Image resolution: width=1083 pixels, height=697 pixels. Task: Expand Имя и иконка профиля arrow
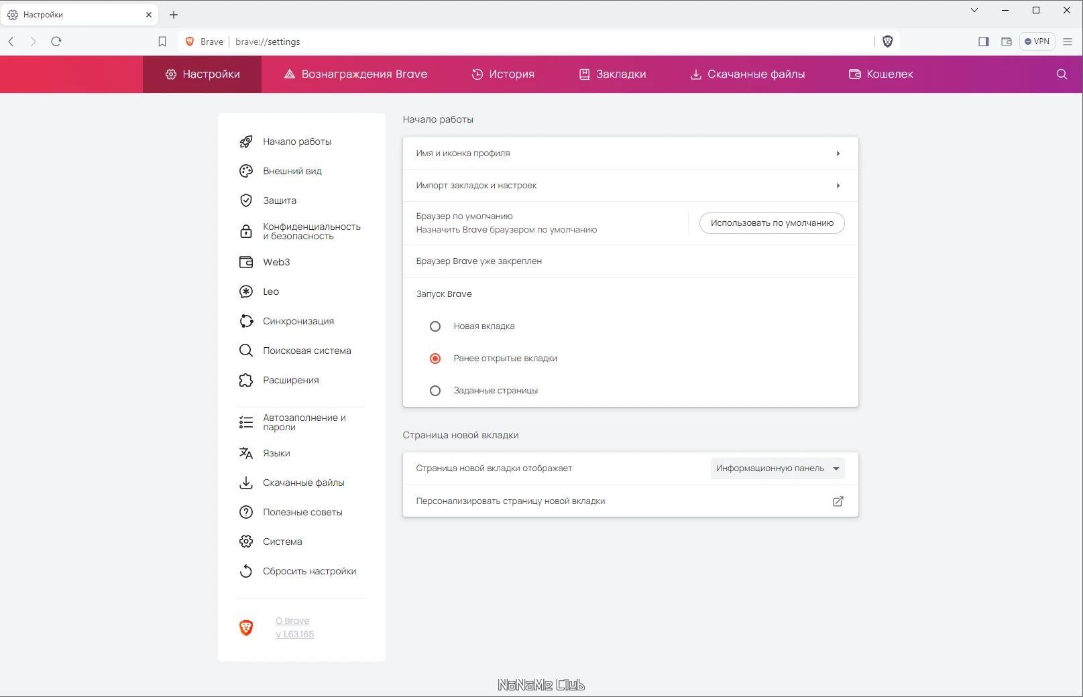(838, 153)
